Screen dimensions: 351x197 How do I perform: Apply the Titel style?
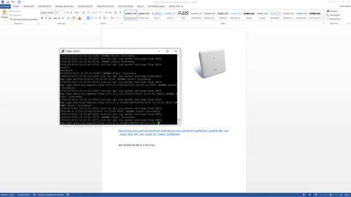pyautogui.click(x=183, y=15)
